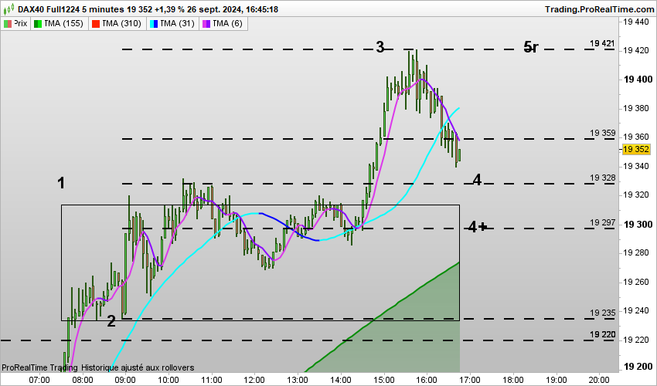The image size is (657, 386).
Task: Click the 20:00 time axis label
Action: pos(599,380)
